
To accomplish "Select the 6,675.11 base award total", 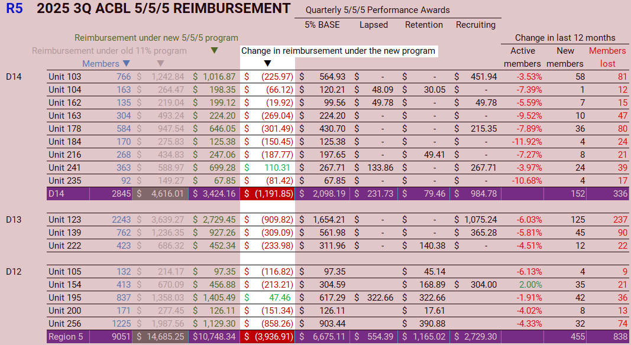I will [329, 337].
